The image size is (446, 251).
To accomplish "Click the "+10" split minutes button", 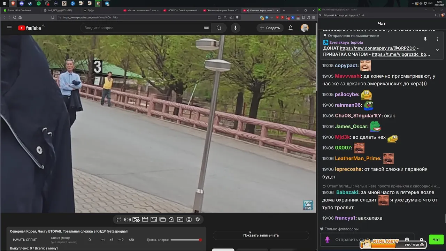I will (121, 240).
